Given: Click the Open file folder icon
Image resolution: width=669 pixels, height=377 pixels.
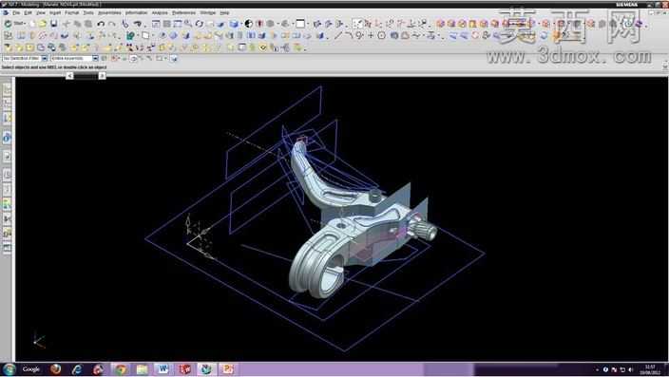Looking at the screenshot, I should tap(42, 24).
